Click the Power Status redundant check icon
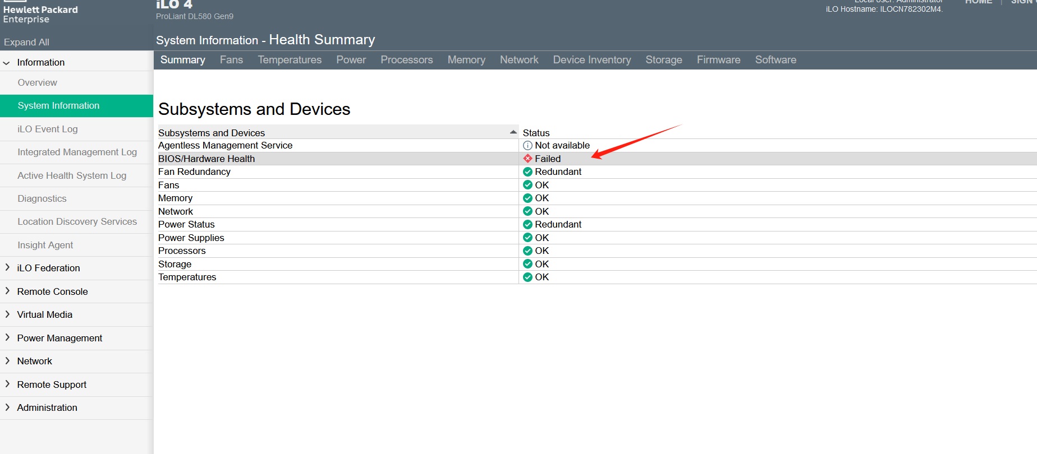1037x454 pixels. [x=527, y=225]
